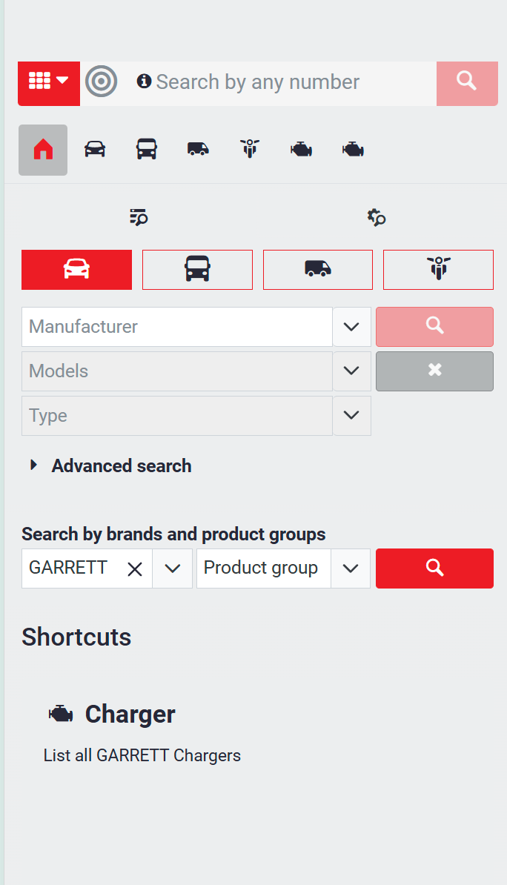
Task: Open the Product group dropdown
Action: point(351,569)
